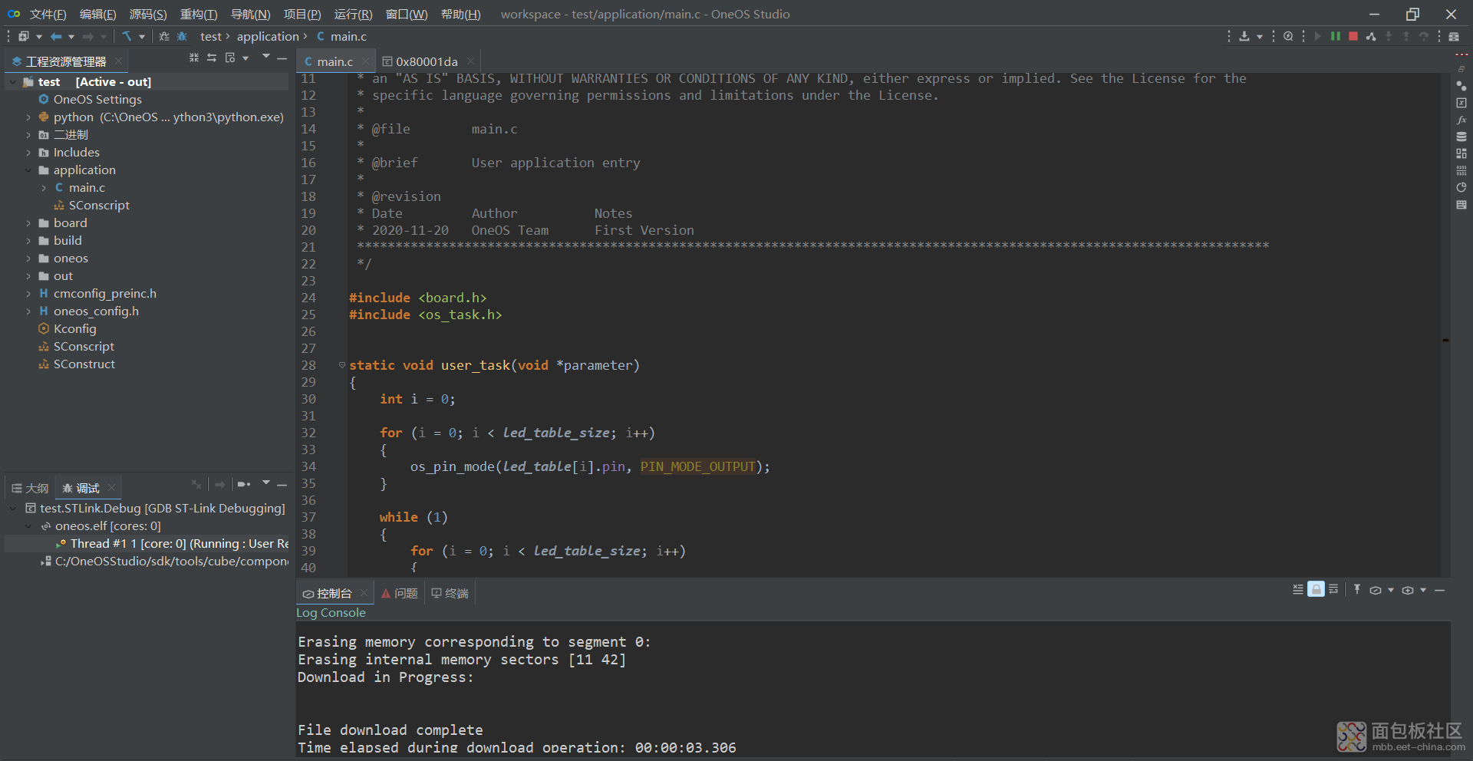This screenshot has height=761, width=1473.
Task: Open the 项目(P) menu
Action: [302, 14]
